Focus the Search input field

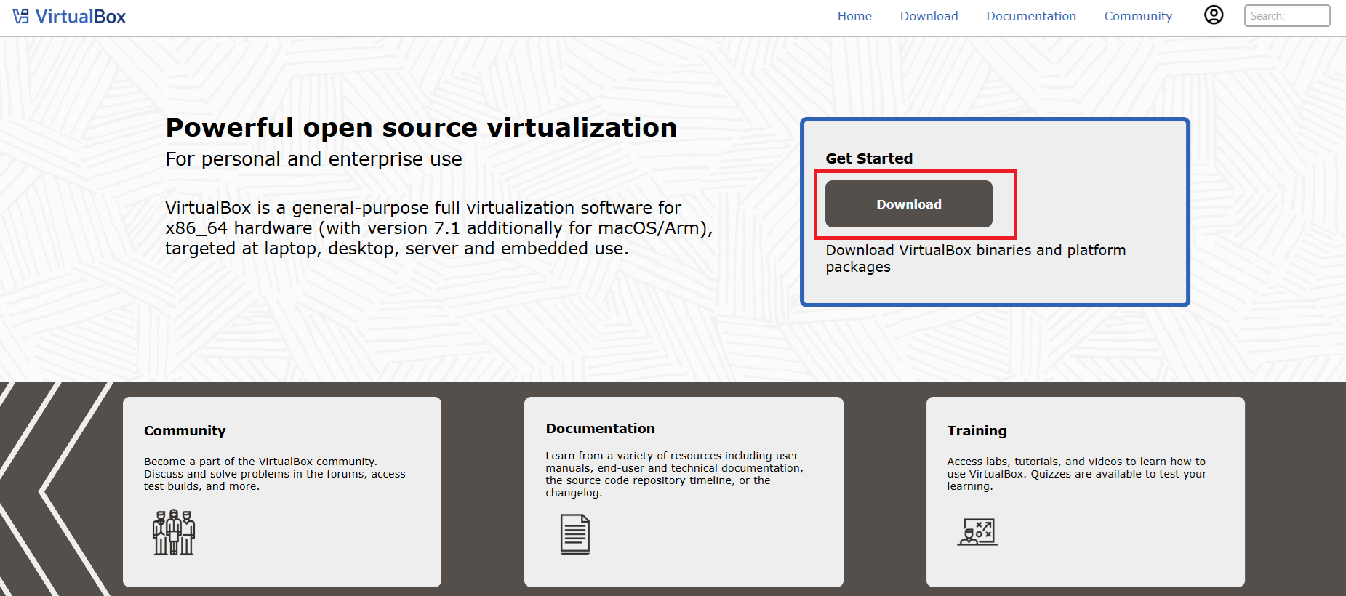1287,16
